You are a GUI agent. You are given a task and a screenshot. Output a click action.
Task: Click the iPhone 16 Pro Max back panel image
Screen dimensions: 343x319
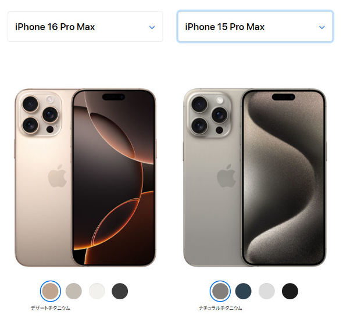pyautogui.click(x=44, y=178)
